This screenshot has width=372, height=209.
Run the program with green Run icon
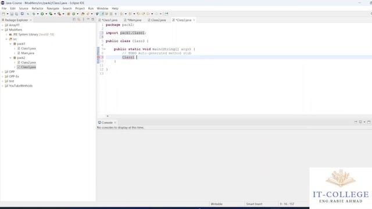pos(42,14)
